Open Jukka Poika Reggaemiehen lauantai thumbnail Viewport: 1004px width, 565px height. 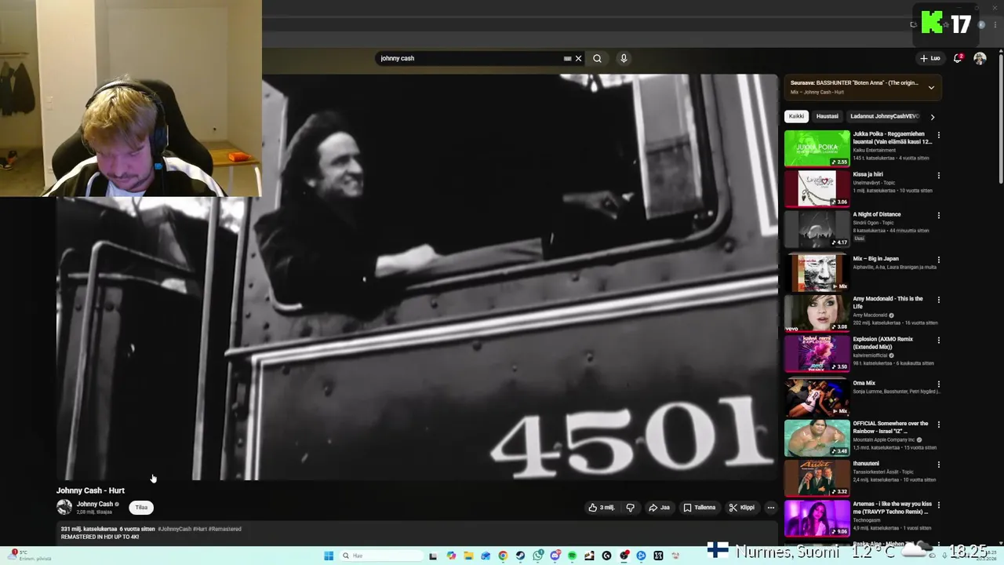click(x=817, y=148)
